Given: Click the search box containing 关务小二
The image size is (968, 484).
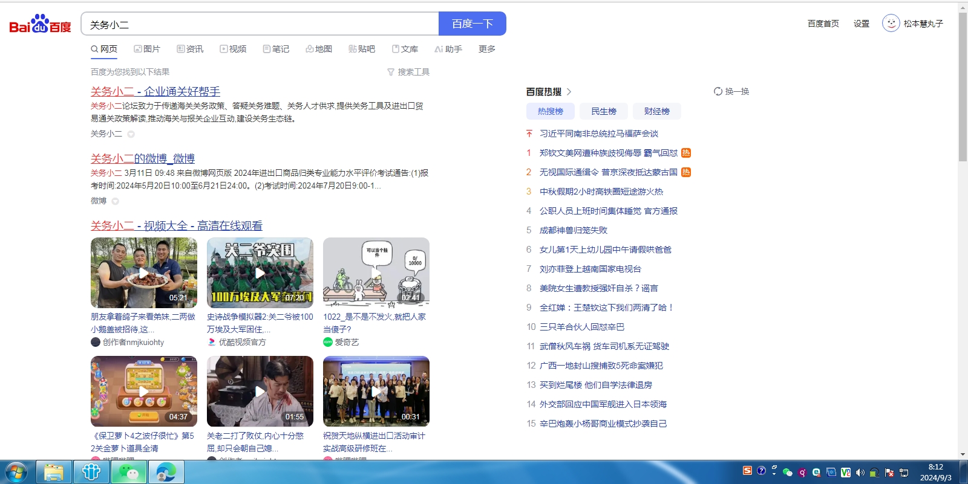Looking at the screenshot, I should pyautogui.click(x=260, y=24).
